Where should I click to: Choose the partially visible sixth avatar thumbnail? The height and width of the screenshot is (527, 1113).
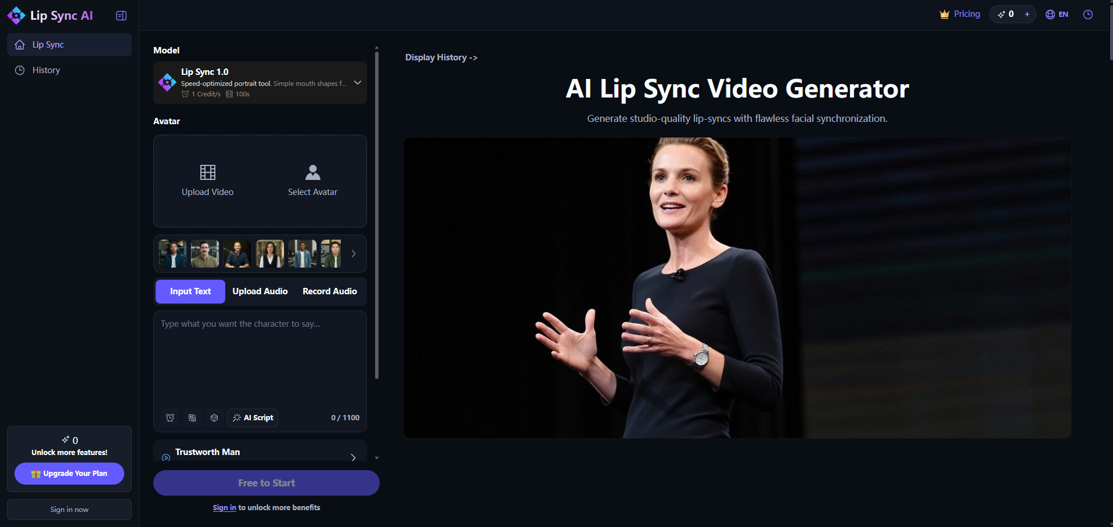point(331,254)
